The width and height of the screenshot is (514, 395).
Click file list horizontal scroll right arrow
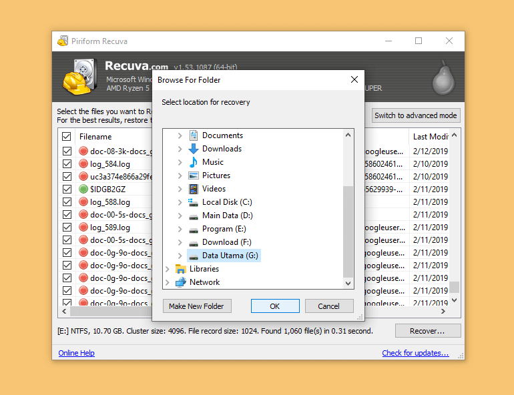click(x=443, y=311)
